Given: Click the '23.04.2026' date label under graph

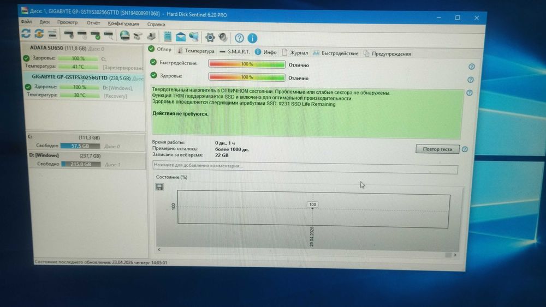Looking at the screenshot, I should (312, 237).
